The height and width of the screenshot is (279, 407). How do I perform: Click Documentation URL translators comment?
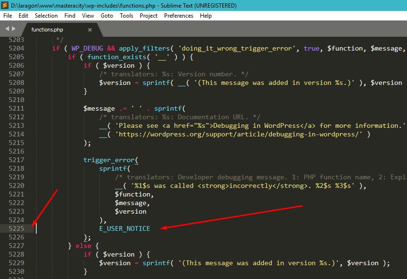179,117
